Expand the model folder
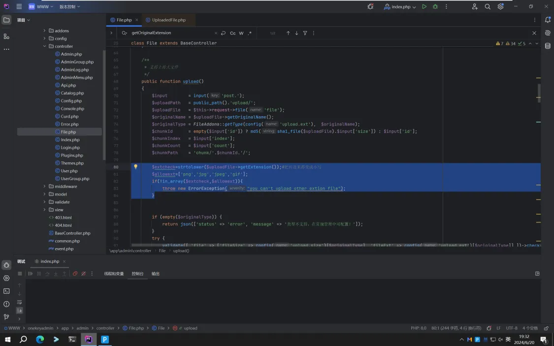This screenshot has width=554, height=346. click(44, 194)
